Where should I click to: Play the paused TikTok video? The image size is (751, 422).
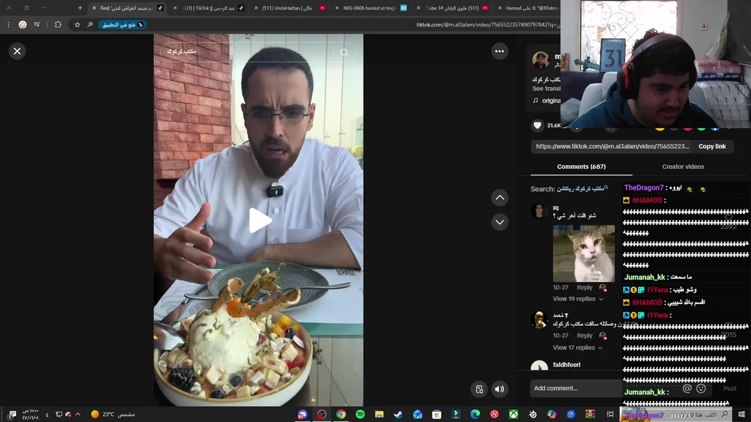click(260, 220)
